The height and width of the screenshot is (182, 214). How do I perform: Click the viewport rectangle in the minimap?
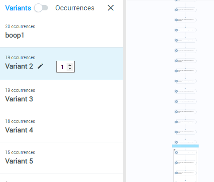pyautogui.click(x=185, y=165)
